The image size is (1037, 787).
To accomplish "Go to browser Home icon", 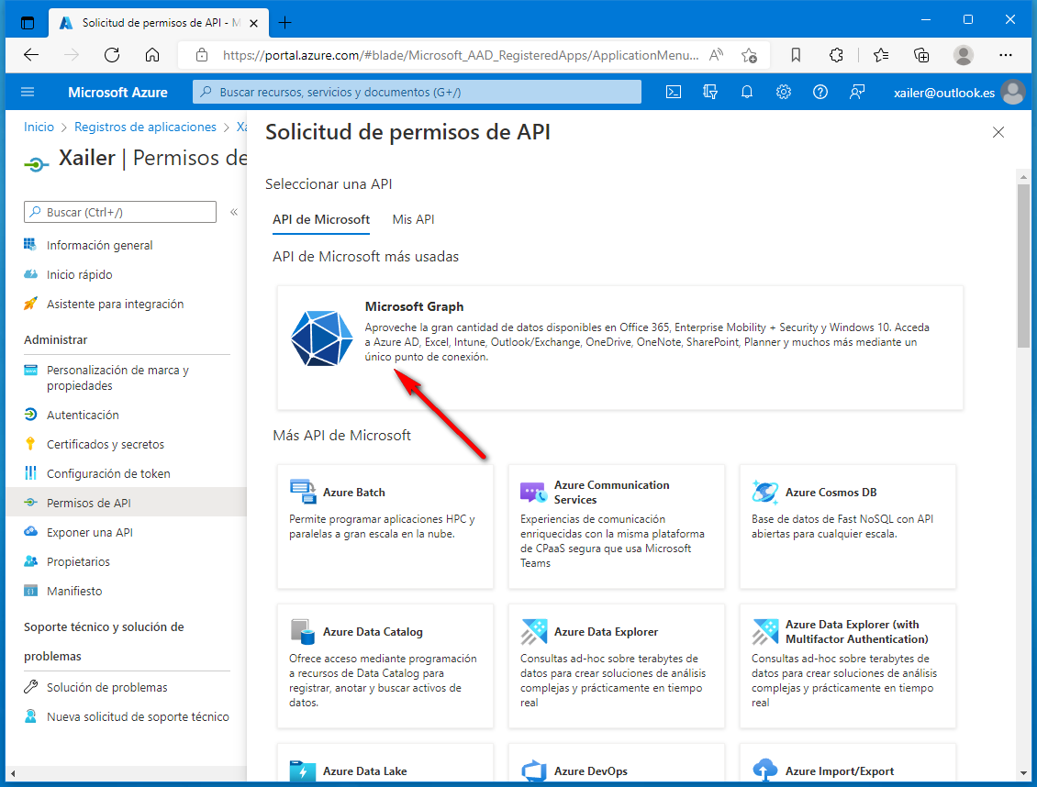I will pos(152,55).
